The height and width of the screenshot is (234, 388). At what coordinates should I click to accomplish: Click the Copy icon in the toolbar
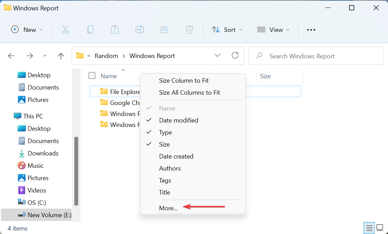click(90, 30)
